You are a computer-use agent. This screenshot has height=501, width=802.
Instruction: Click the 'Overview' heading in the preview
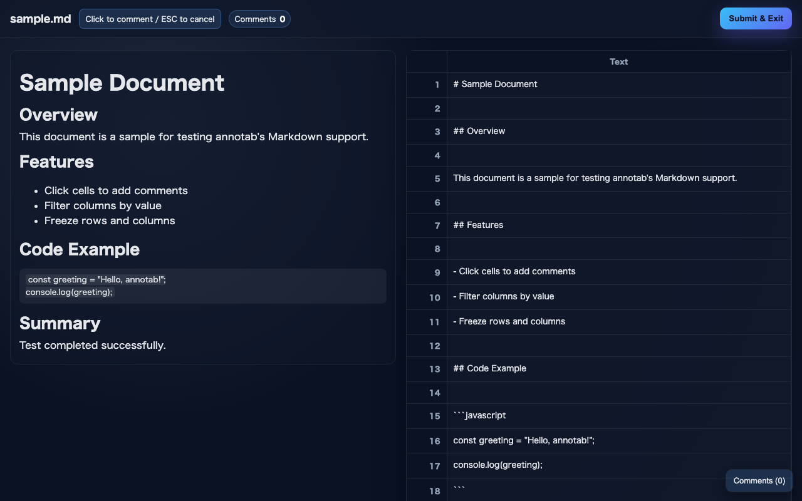tap(58, 115)
